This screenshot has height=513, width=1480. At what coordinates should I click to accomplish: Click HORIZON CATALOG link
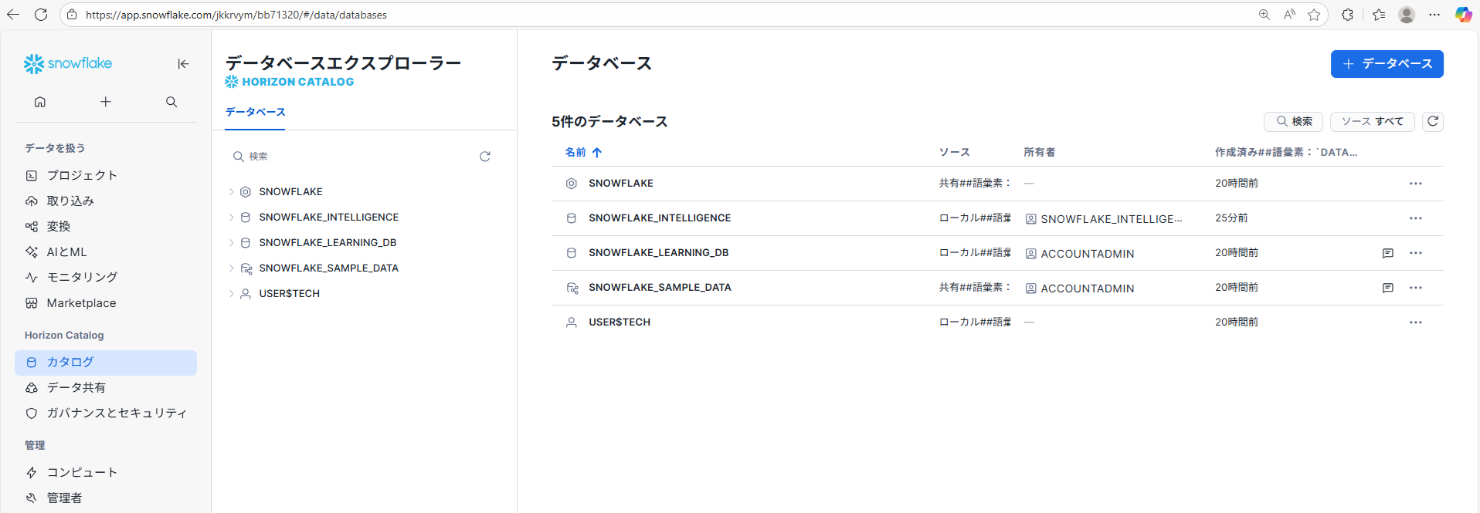tap(290, 82)
